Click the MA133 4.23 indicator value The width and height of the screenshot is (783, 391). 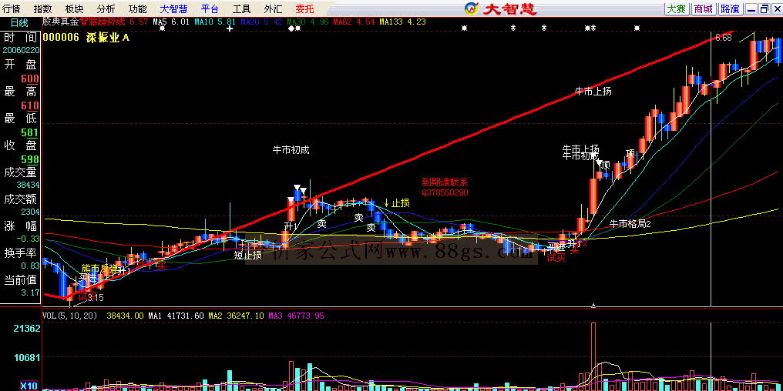402,22
